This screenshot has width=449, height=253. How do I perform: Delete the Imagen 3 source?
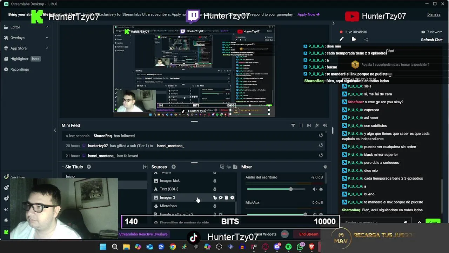(226, 197)
